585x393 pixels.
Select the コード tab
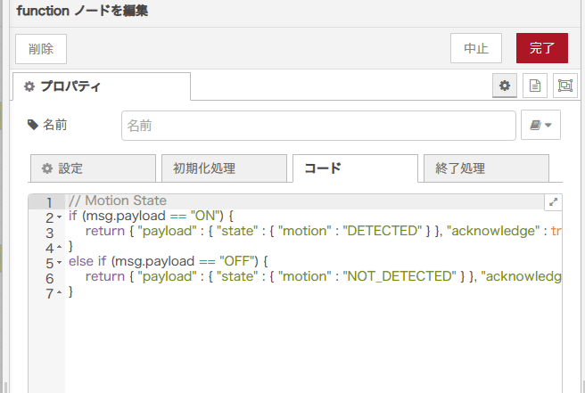pyautogui.click(x=354, y=168)
